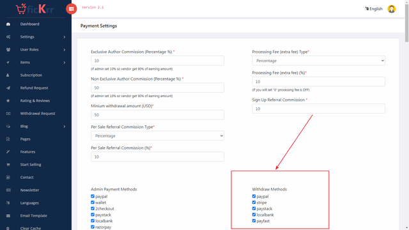409x230 pixels.
Task: Open Pages menu item
Action: pyautogui.click(x=26, y=139)
